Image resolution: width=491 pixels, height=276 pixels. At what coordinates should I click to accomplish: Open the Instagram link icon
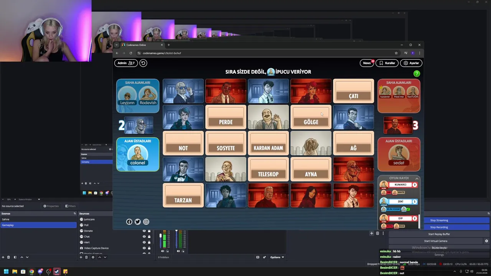pos(146,222)
